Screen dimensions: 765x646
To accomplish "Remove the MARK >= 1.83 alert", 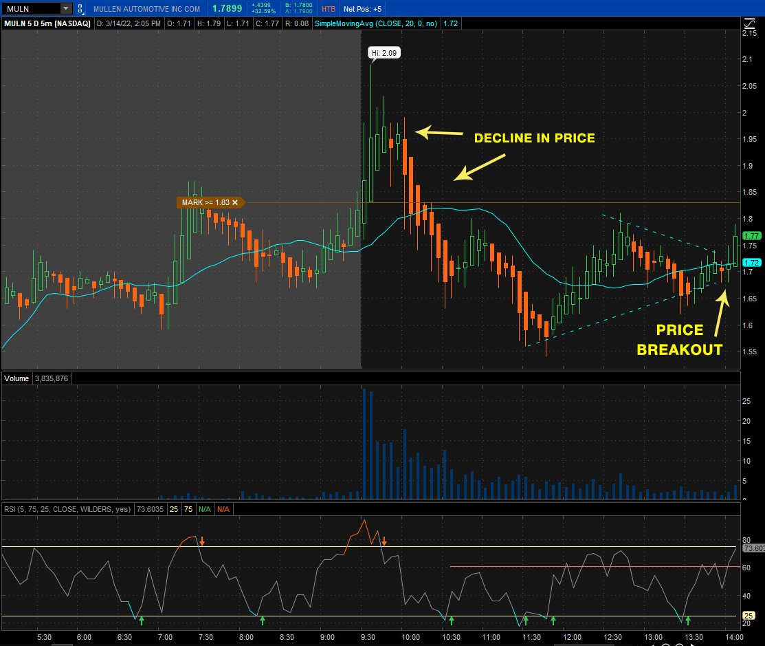I will (x=235, y=202).
